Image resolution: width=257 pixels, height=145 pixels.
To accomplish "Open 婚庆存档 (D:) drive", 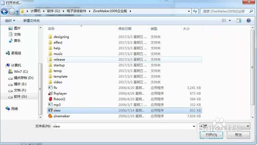I will point(21,78).
